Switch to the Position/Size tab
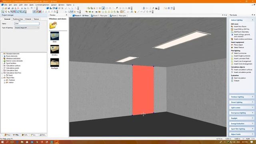 (x=18, y=19)
